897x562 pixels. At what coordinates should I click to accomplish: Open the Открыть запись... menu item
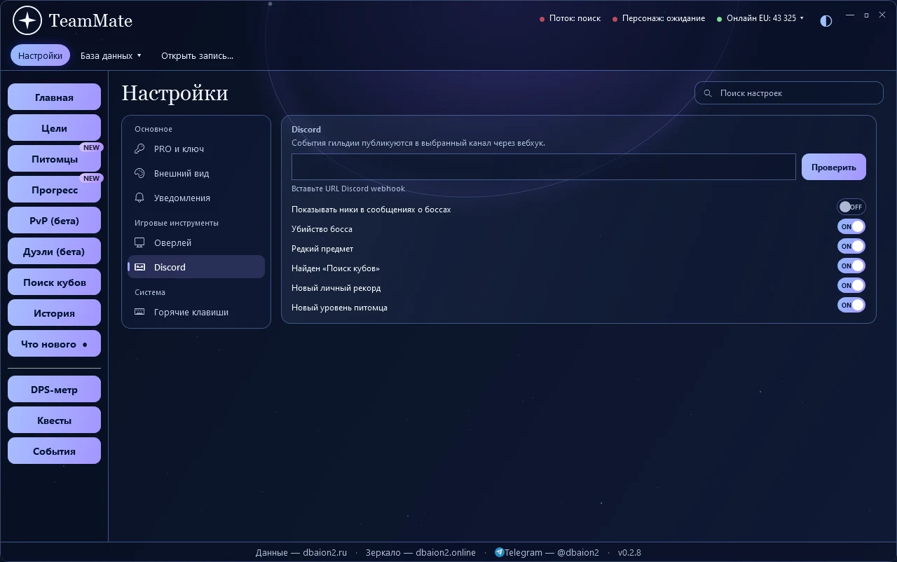197,55
